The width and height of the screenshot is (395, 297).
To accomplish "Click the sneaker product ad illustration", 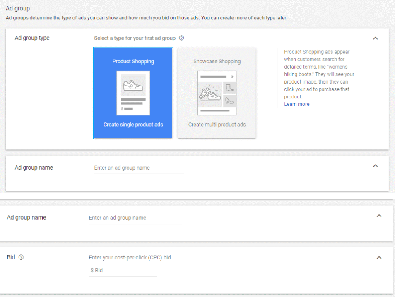I will click(133, 93).
